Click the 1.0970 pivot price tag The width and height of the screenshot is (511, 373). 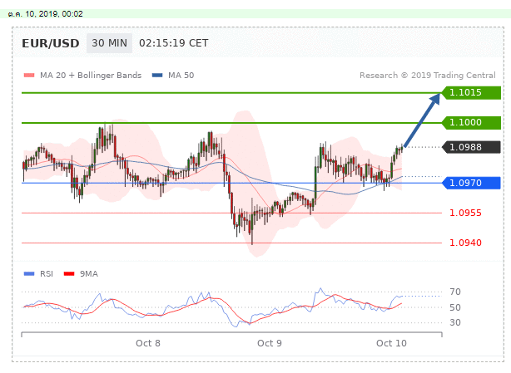click(471, 183)
